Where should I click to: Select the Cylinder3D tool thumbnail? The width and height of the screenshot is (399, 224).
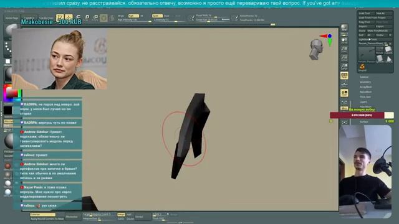tap(380, 59)
